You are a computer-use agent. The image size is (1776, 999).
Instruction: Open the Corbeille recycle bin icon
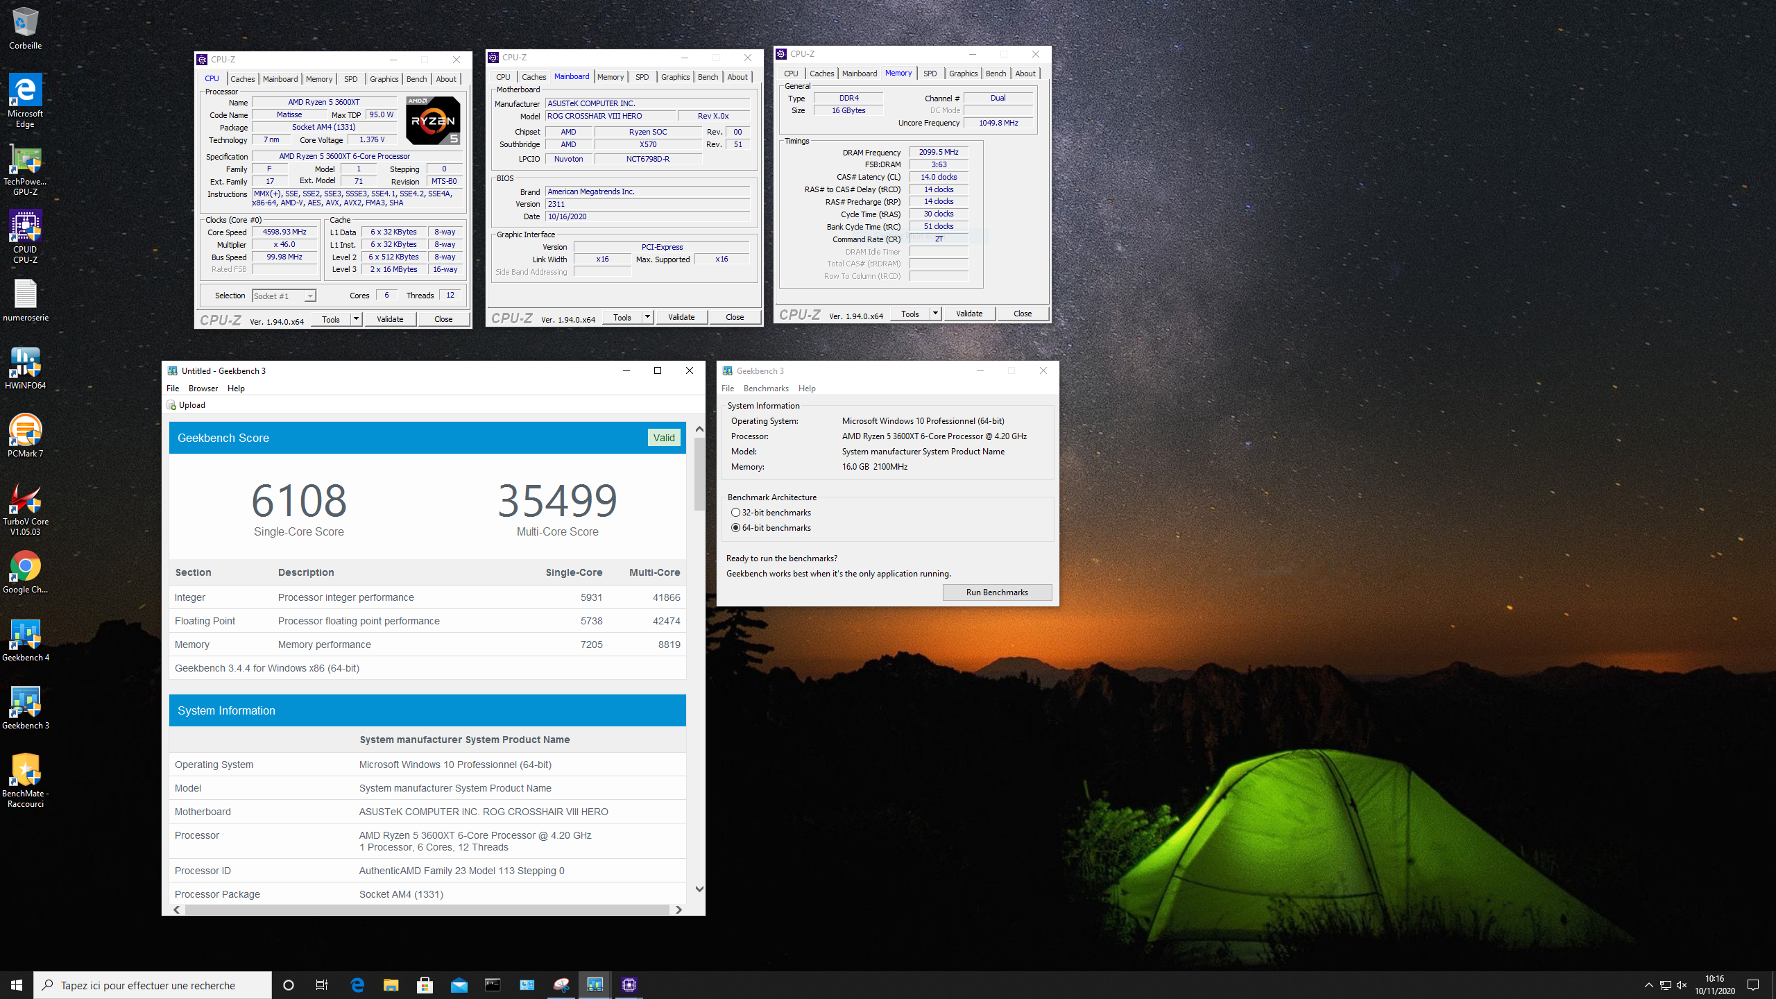[25, 28]
